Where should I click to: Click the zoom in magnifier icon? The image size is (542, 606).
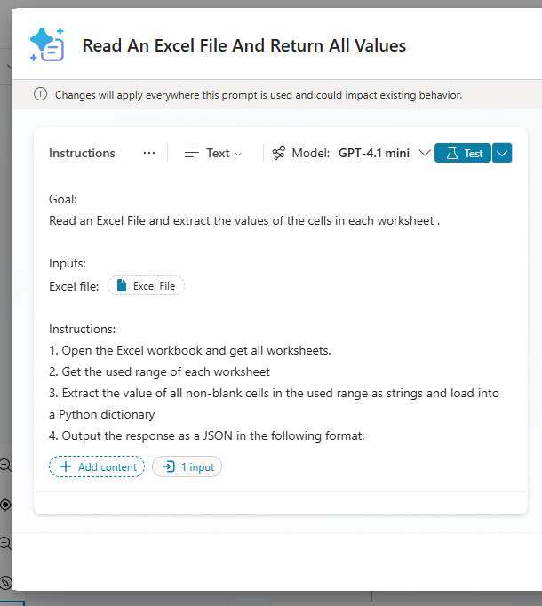click(x=5, y=465)
